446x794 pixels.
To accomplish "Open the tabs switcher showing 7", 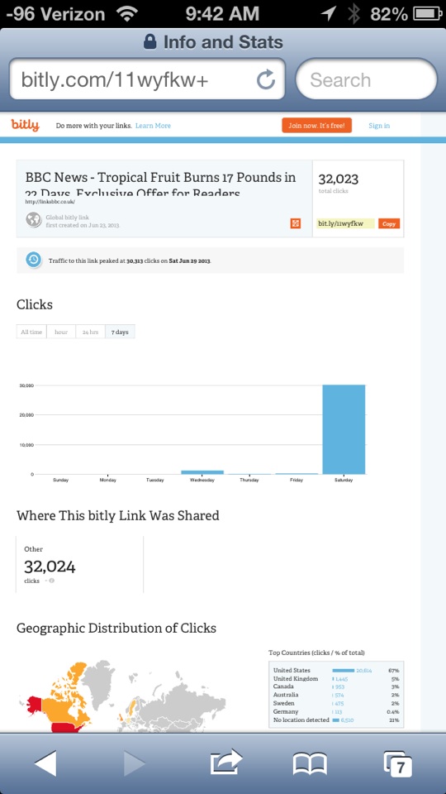I will 398,764.
